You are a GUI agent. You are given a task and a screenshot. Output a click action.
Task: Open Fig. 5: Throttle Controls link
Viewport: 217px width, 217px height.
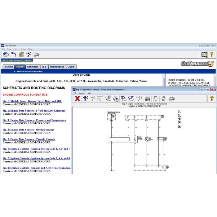29,139
